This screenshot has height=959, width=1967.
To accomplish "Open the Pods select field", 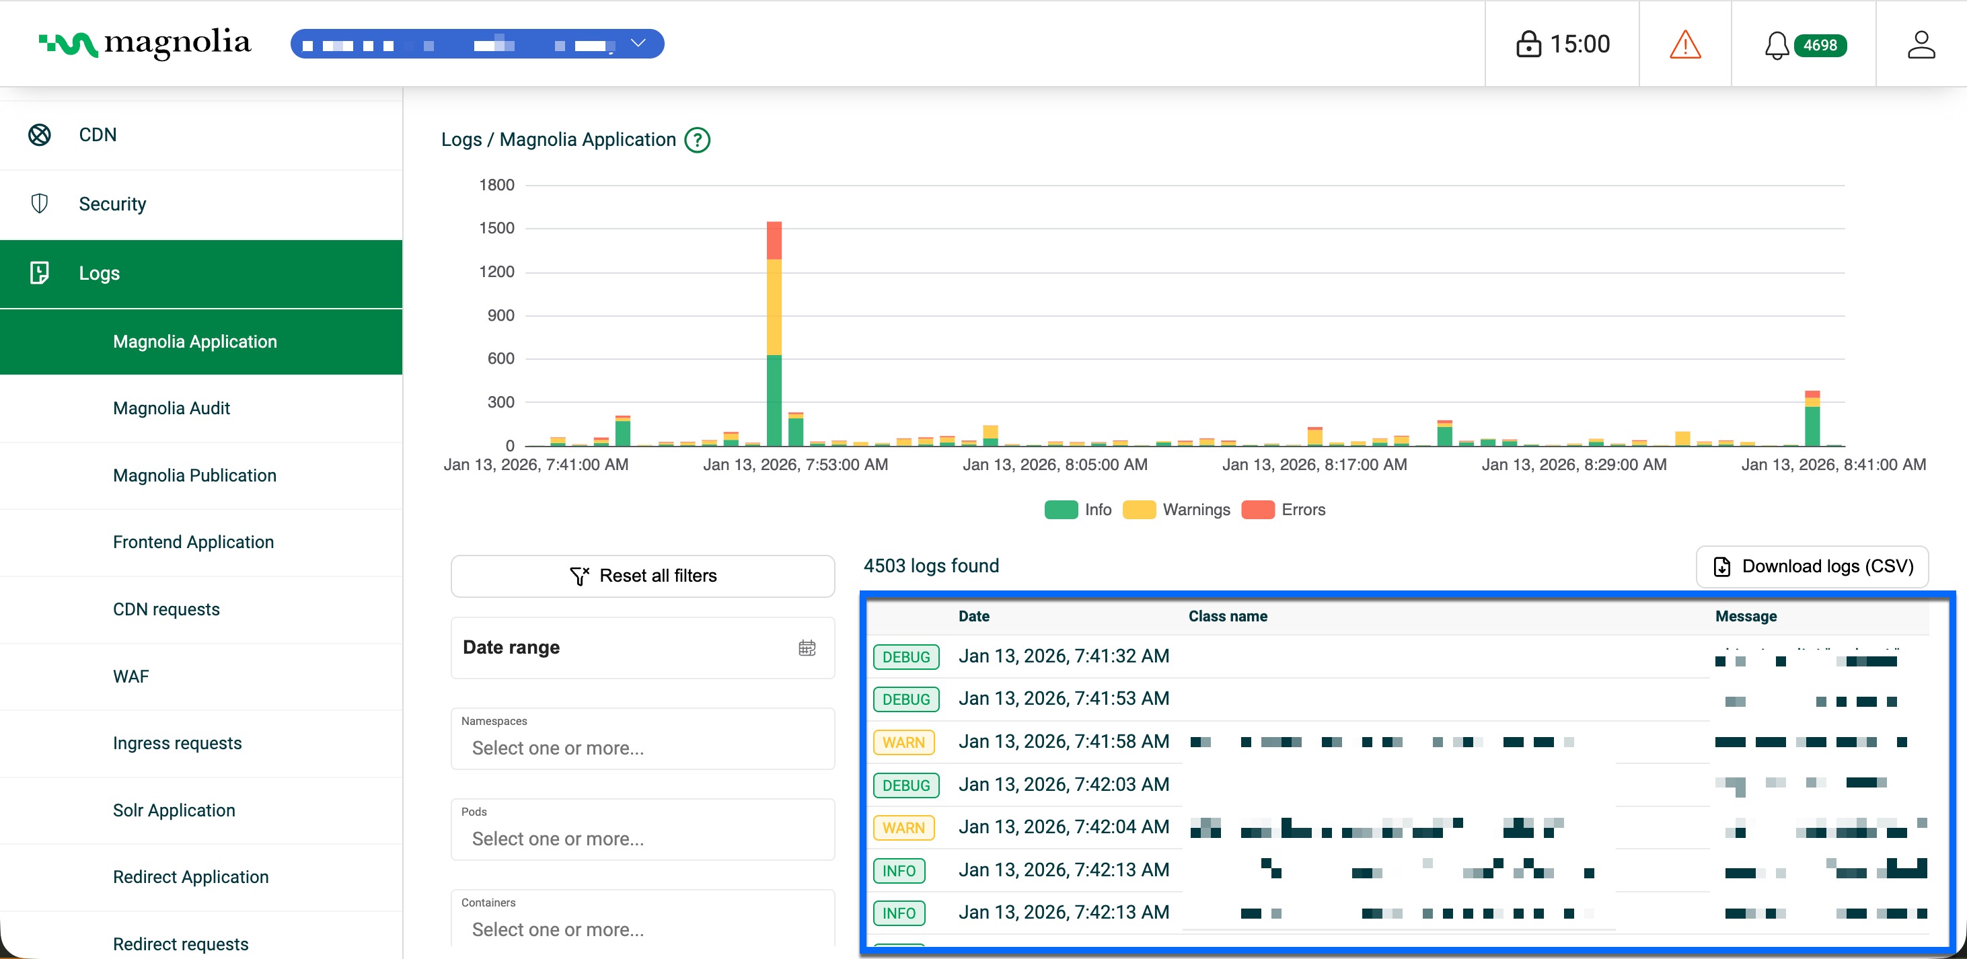I will [x=643, y=830].
